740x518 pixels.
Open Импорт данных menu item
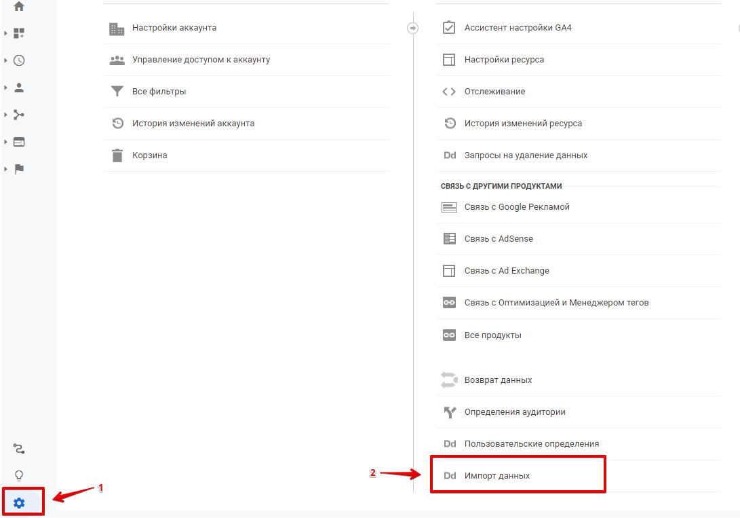(497, 476)
